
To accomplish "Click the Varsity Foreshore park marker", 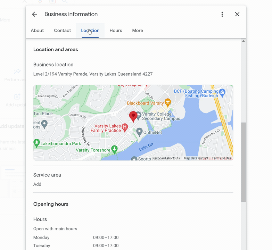I will click(x=114, y=149).
